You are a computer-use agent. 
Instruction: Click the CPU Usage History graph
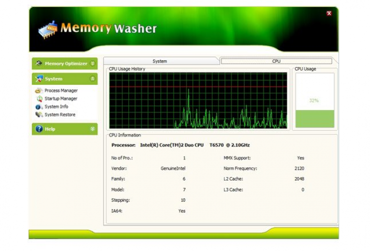[x=198, y=101]
